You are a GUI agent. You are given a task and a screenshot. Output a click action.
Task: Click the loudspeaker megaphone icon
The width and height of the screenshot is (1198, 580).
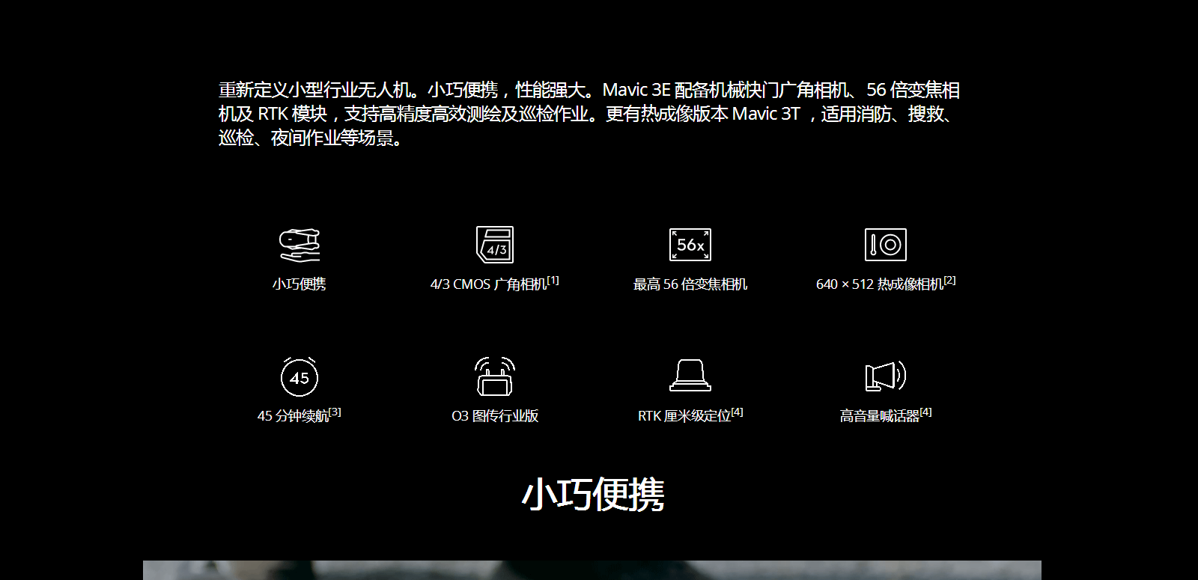886,376
